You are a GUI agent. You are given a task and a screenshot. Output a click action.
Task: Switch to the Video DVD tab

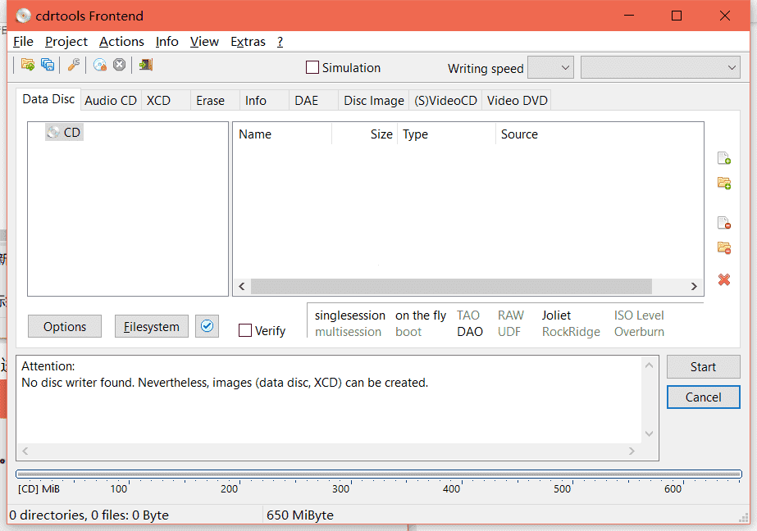517,100
